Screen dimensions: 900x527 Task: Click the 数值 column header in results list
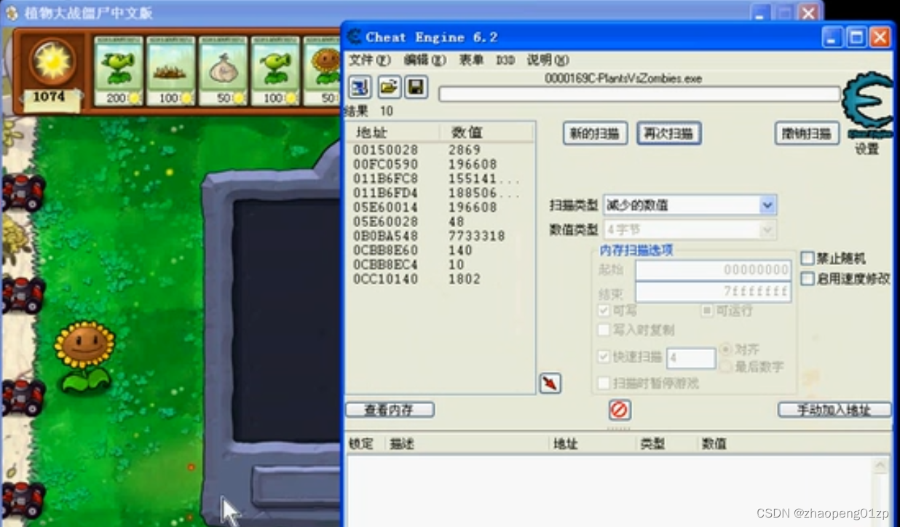486,132
